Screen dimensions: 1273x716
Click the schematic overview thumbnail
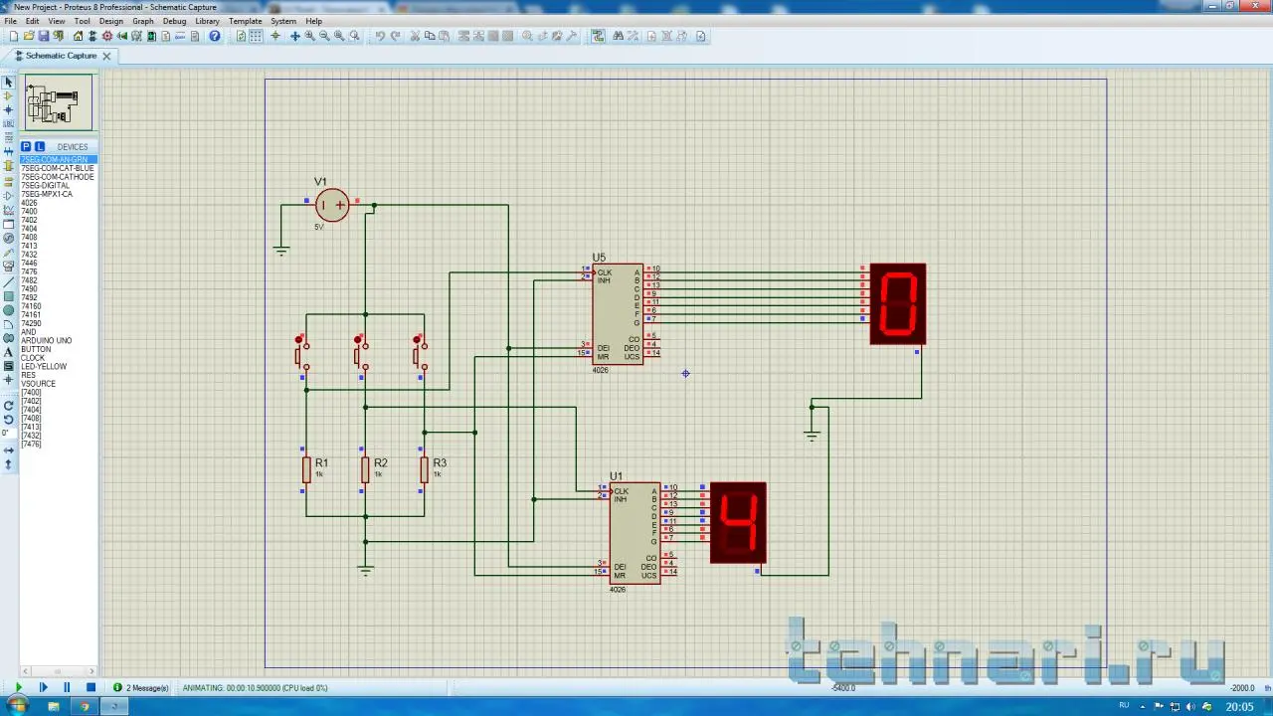tap(59, 102)
